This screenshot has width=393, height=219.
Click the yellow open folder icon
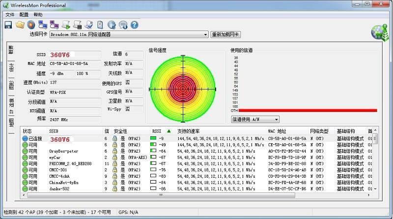point(20,25)
